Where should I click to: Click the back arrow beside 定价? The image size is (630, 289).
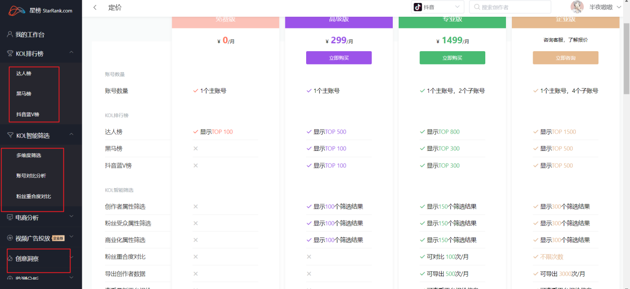(x=94, y=7)
